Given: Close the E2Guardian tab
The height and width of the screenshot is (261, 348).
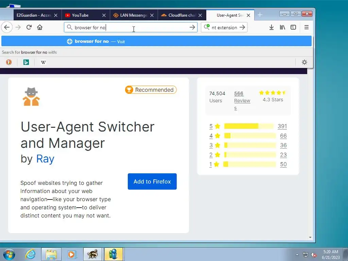Looking at the screenshot, I should [x=56, y=15].
